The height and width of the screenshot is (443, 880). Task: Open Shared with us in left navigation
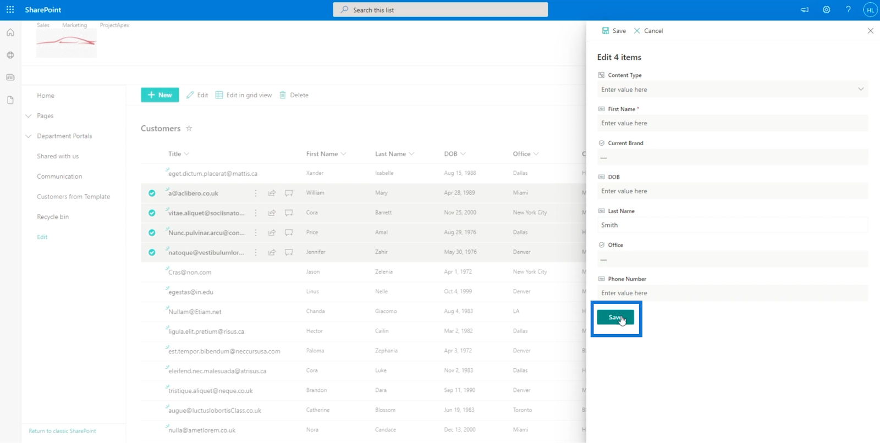tap(58, 156)
